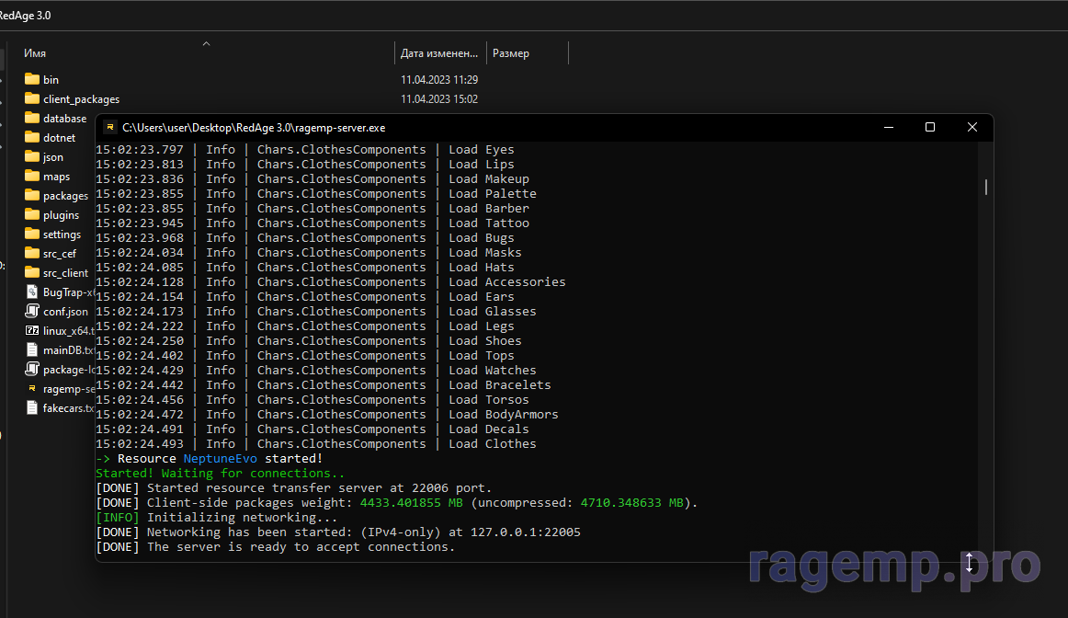Select the linux_x64 archive icon
Image resolution: width=1068 pixels, height=618 pixels.
(32, 330)
